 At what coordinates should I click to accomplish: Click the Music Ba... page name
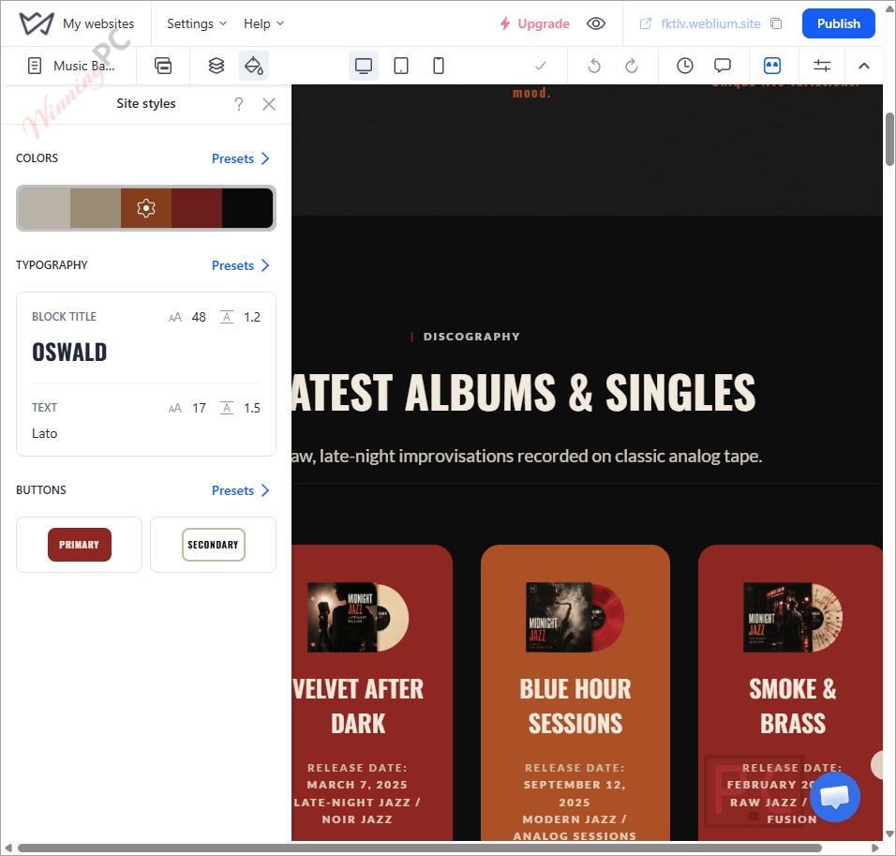coord(83,66)
